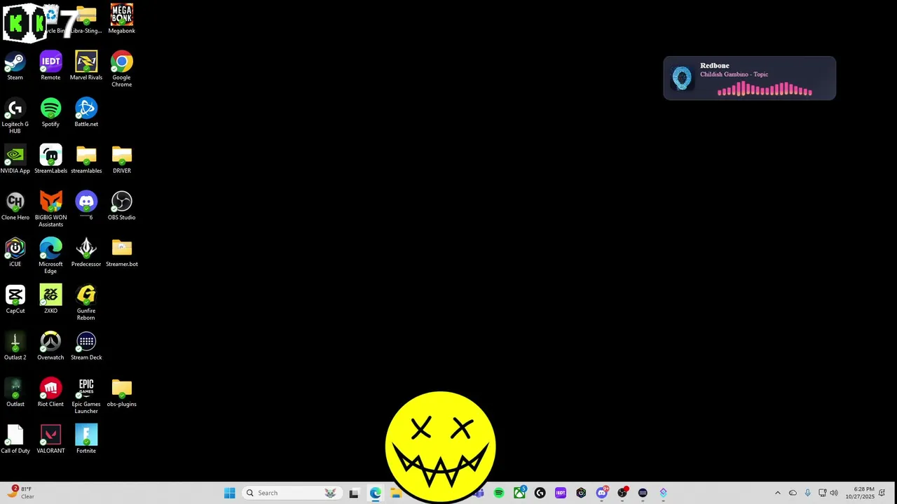Image resolution: width=897 pixels, height=504 pixels.
Task: Select the Gunfire Reborn desktop icon
Action: pyautogui.click(x=86, y=302)
